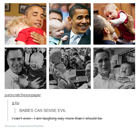Image resolution: width=138 pixels, height=131 pixels.
Task: Open grayscale photo of baby lifted above crowd
Action: [x=70, y=68]
